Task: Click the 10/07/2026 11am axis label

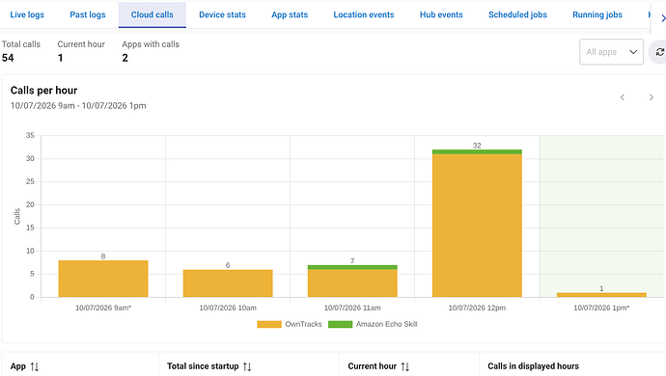Action: 352,308
